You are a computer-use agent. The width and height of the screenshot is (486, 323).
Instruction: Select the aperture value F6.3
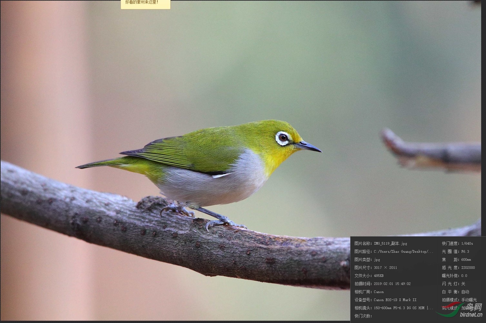pos(465,251)
